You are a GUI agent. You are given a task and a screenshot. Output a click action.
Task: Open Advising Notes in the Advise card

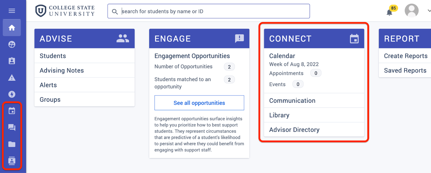84,70
